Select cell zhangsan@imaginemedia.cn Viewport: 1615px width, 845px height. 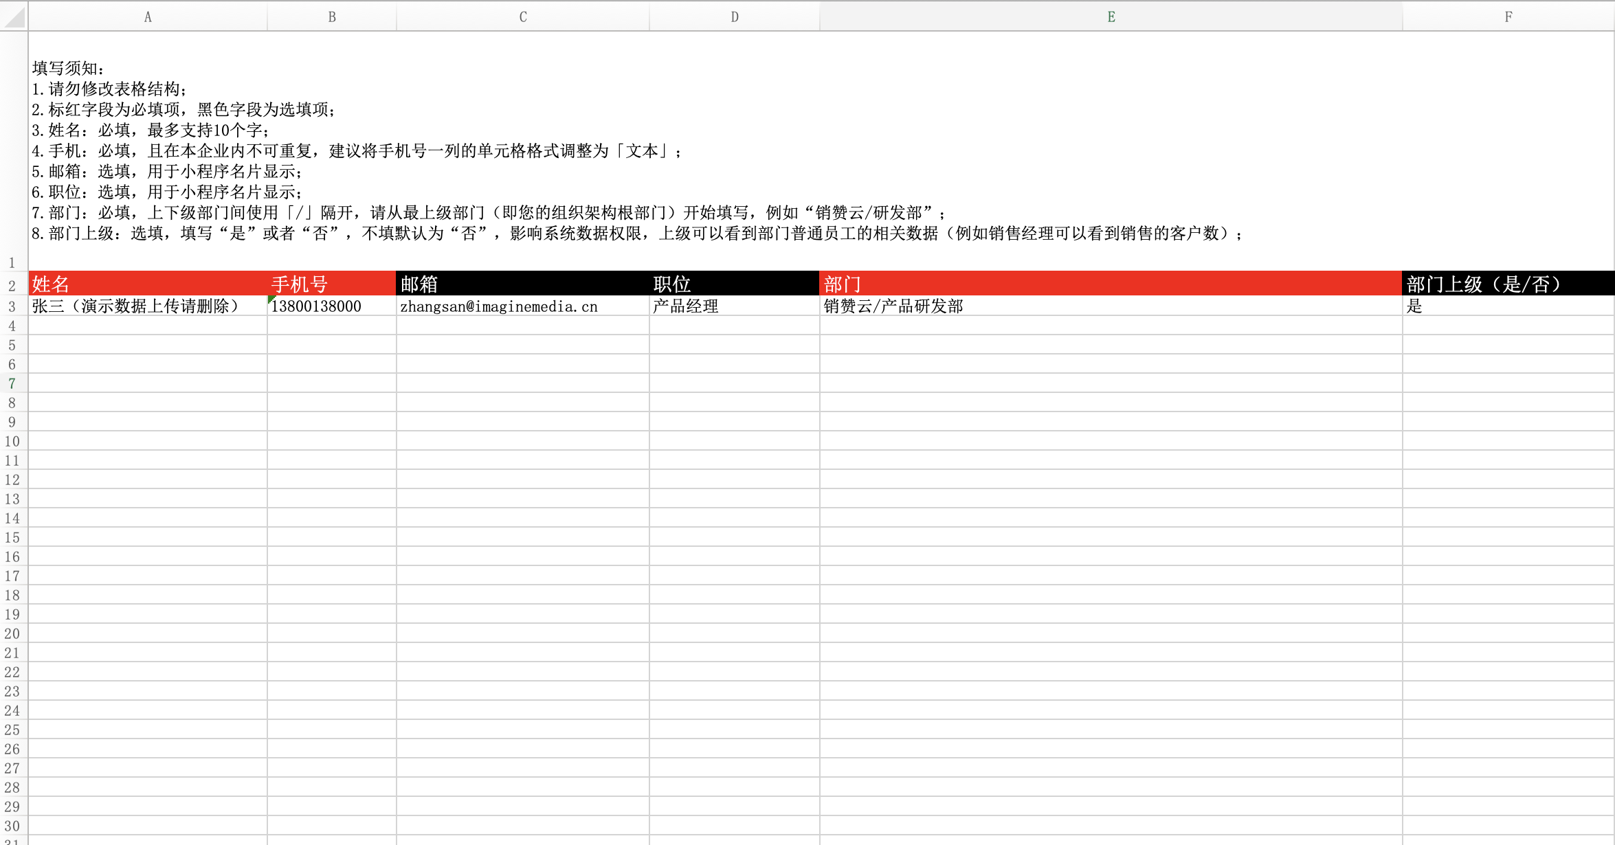pyautogui.click(x=523, y=306)
